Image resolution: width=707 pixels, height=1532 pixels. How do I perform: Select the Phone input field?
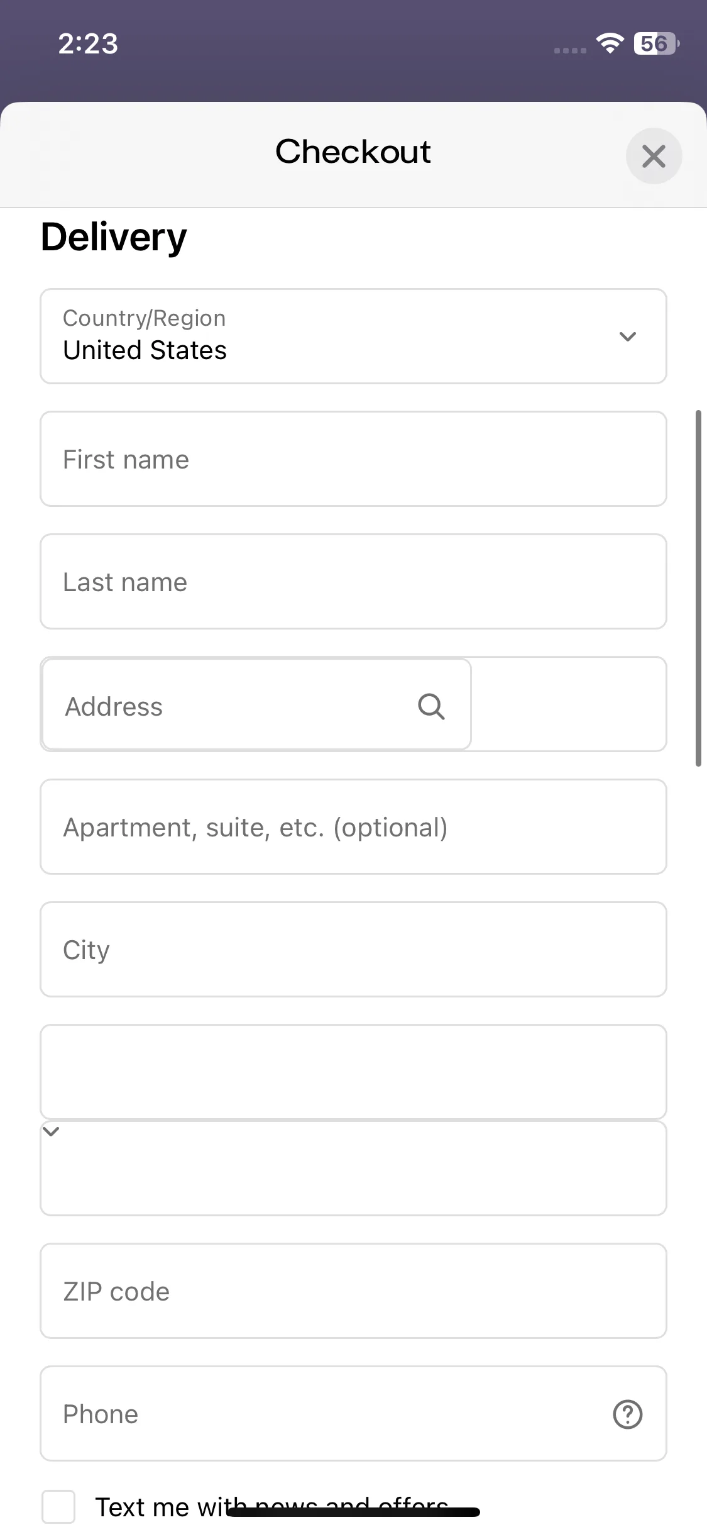353,1413
